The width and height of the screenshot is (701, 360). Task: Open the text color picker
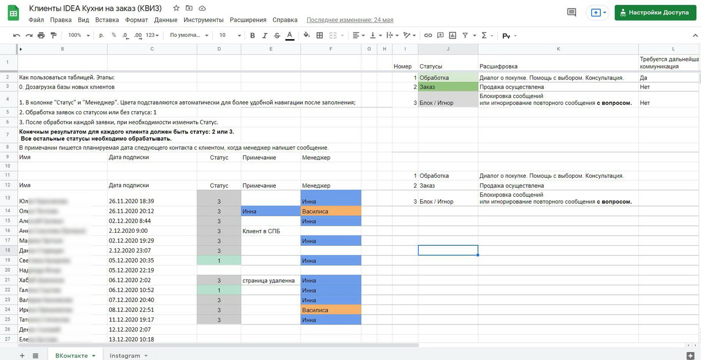click(x=289, y=36)
